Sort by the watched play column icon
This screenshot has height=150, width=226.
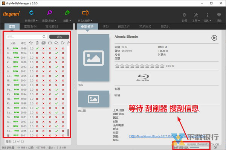(x=63, y=43)
